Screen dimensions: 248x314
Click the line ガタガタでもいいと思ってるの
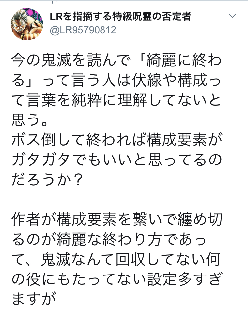117,159
